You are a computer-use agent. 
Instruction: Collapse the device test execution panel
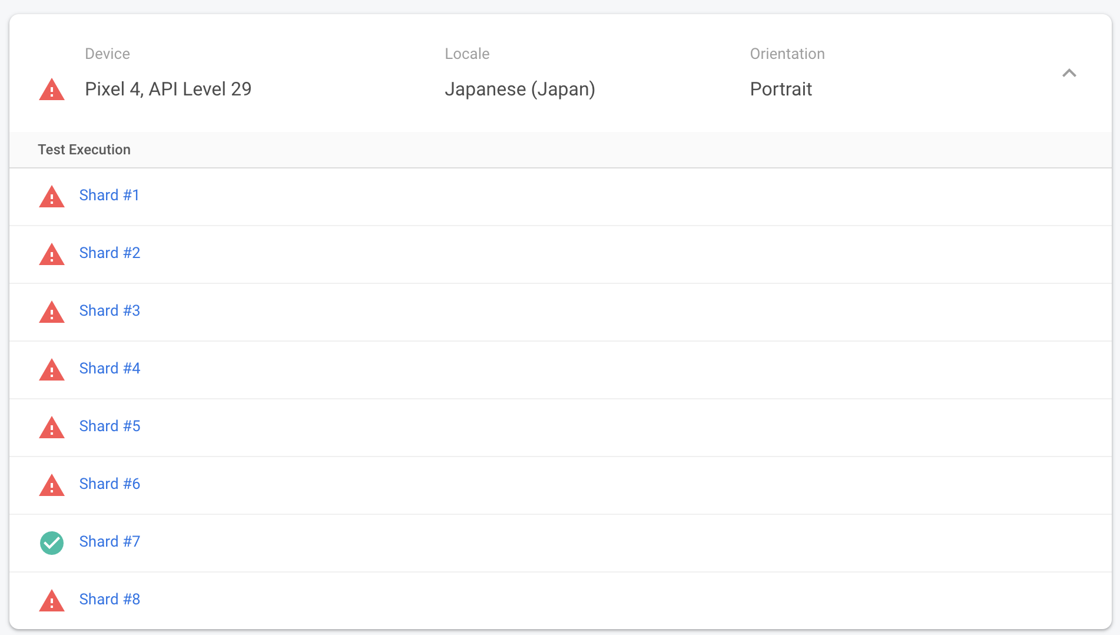click(x=1069, y=73)
